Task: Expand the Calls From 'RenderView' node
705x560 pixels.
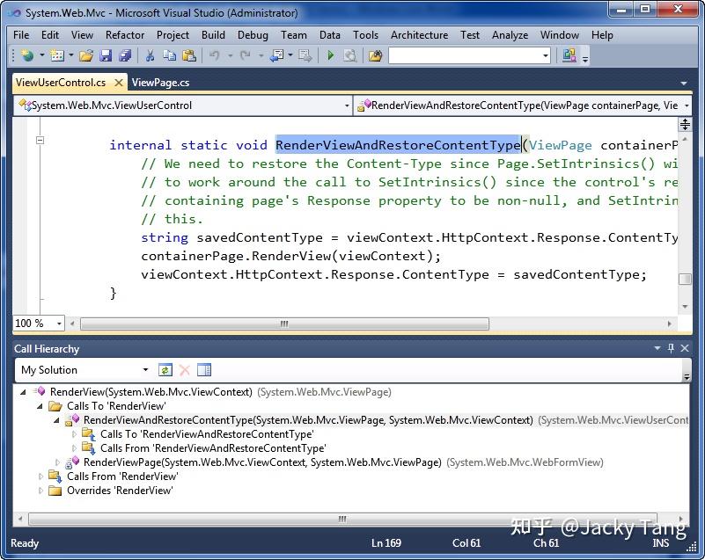Action: point(41,476)
